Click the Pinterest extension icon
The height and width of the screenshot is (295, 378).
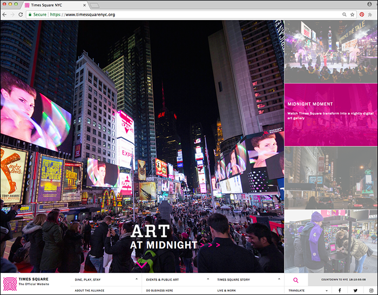pos(362,15)
